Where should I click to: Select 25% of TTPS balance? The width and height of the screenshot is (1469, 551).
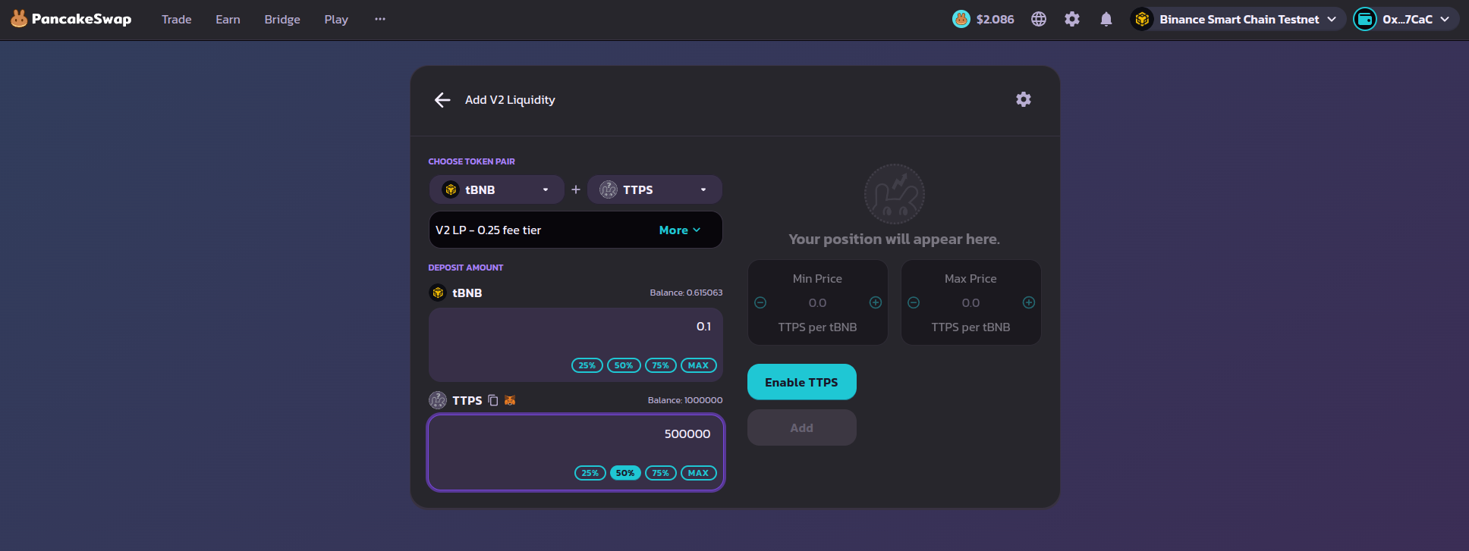[590, 473]
